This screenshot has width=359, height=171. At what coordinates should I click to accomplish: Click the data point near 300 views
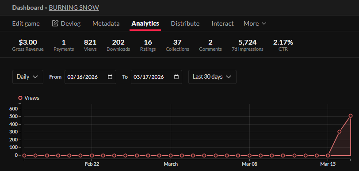click(x=340, y=132)
